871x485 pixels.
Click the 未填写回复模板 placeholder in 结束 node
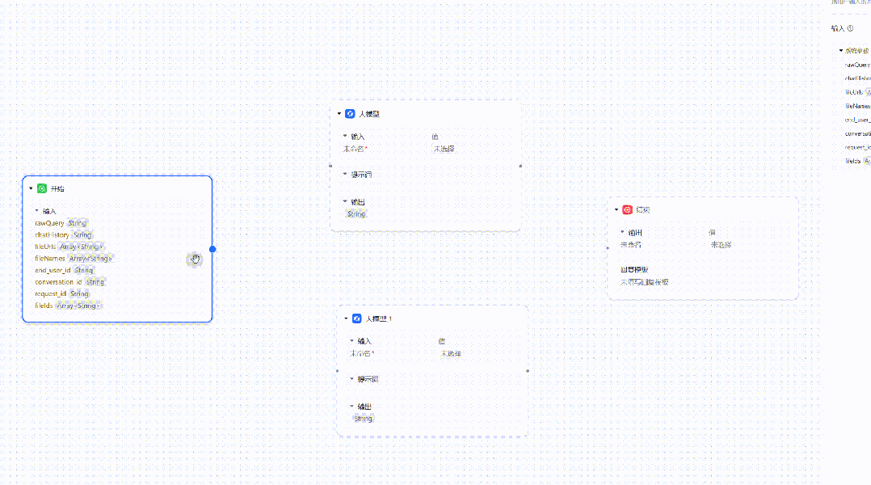pos(645,282)
